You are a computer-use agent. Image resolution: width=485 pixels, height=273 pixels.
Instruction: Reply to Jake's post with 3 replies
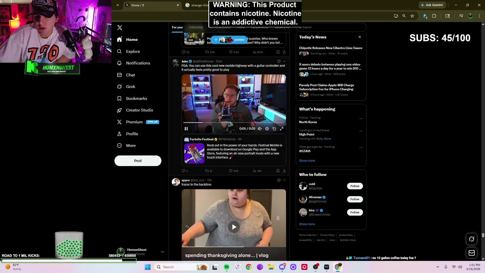point(185,171)
